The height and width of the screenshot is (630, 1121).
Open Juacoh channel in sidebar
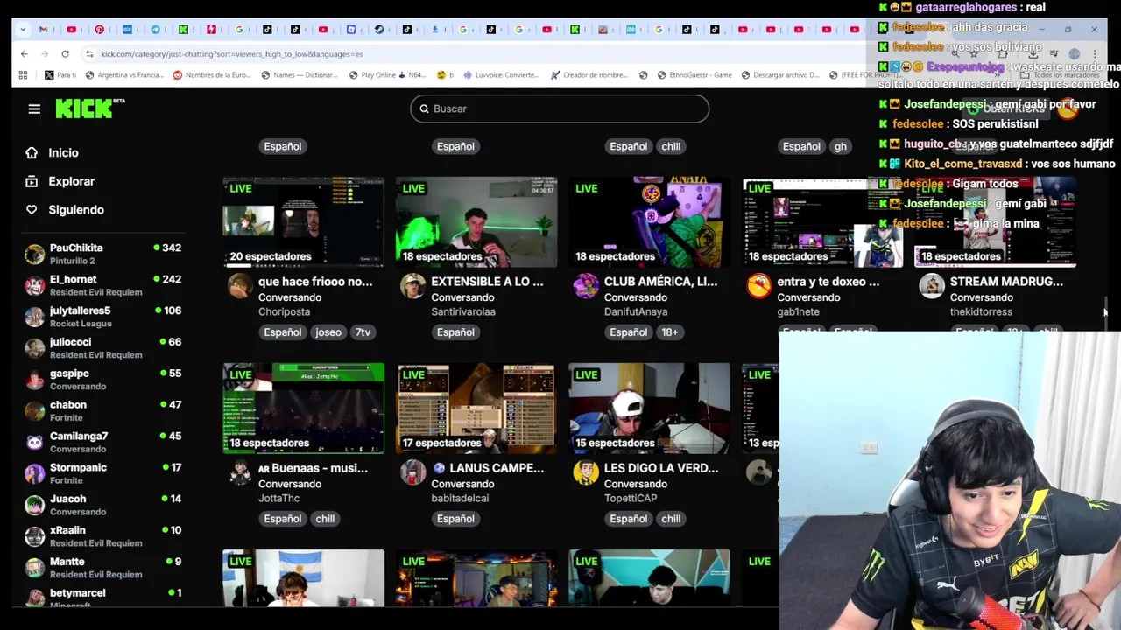click(103, 505)
